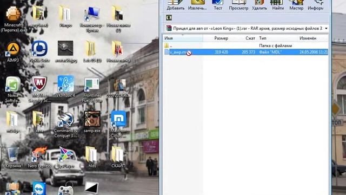Select the SysPlayer desktop shortcut
This screenshot has height=195, width=346.
point(65,157)
